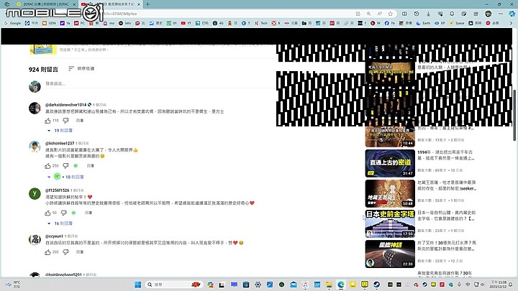Toggle the read aloud address bar icon
Viewport: 518px width, 291px height.
pos(380,14)
